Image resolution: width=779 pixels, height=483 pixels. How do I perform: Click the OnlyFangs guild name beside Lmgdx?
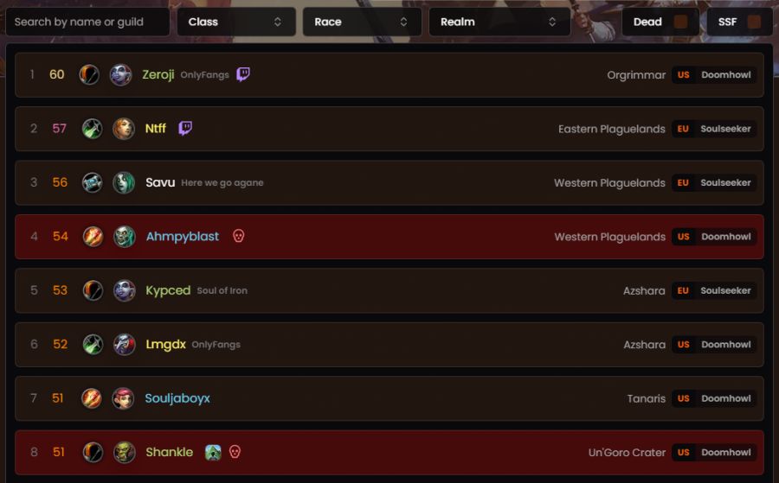[216, 345]
